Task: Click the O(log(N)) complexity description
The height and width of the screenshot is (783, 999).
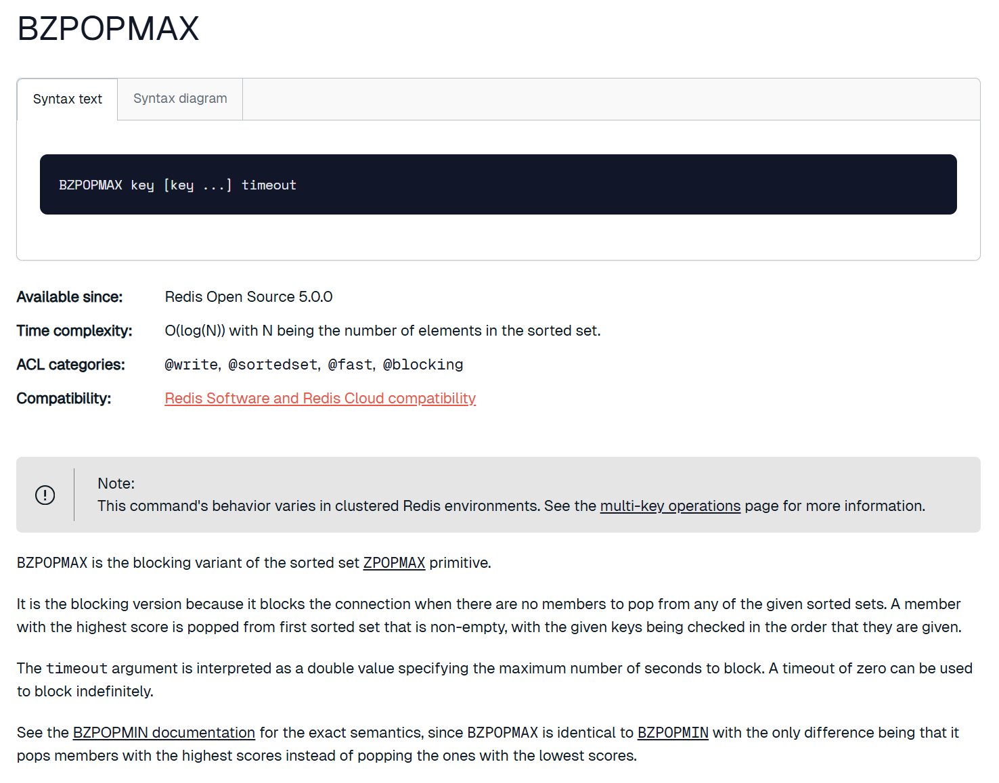Action: coord(382,331)
